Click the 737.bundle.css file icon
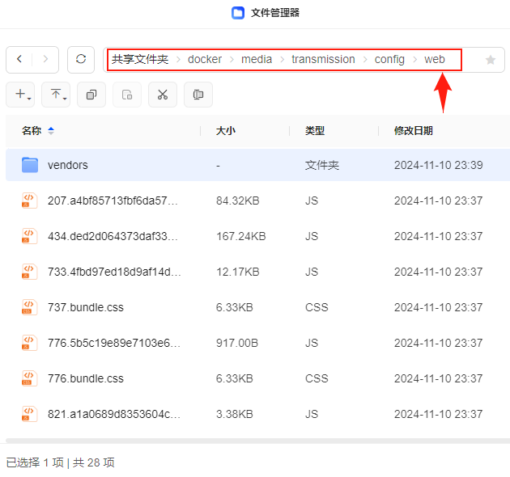The image size is (510, 477). tap(30, 307)
